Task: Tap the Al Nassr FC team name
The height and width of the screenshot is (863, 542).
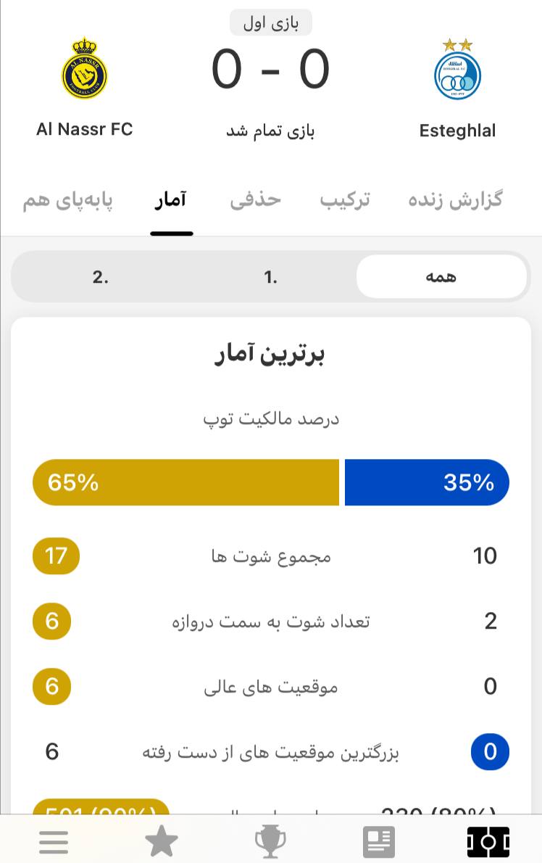Action: tap(85, 129)
